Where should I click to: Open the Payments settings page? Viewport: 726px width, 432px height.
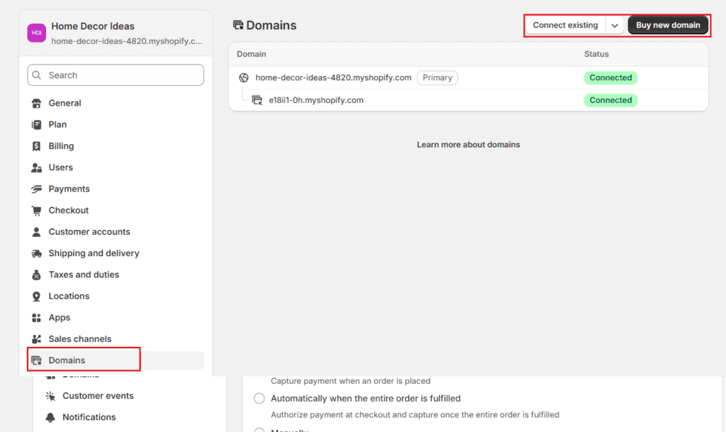(69, 189)
